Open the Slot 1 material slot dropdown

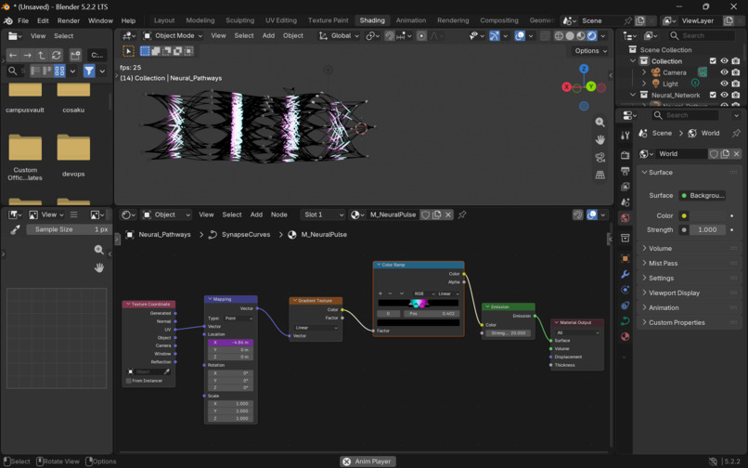click(325, 214)
